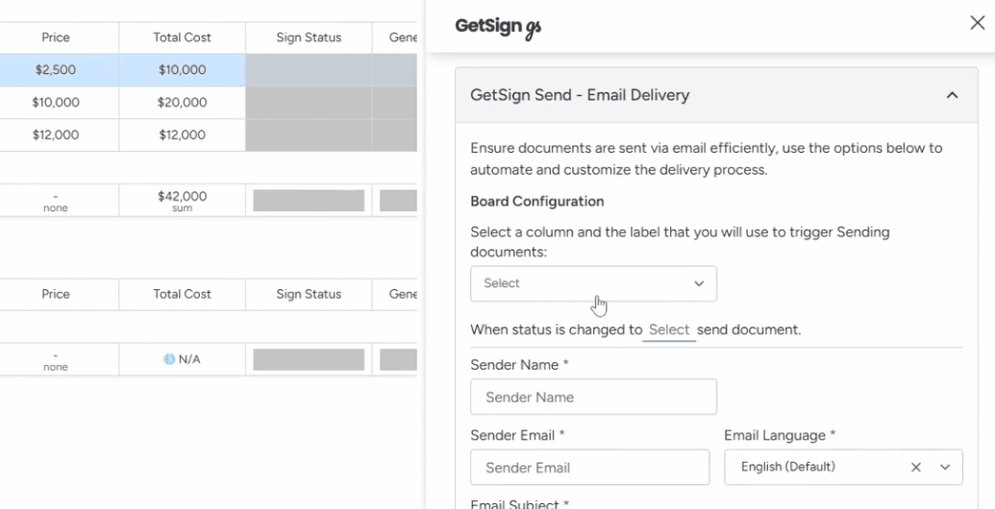Click the Board Configuration heading

[536, 202]
